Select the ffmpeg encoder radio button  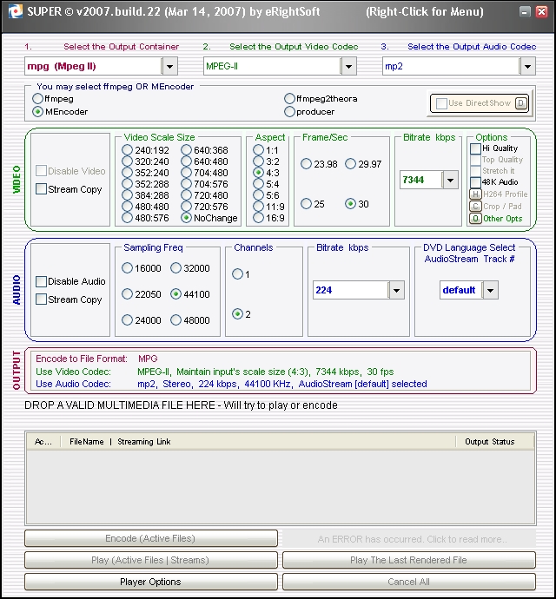pos(37,99)
